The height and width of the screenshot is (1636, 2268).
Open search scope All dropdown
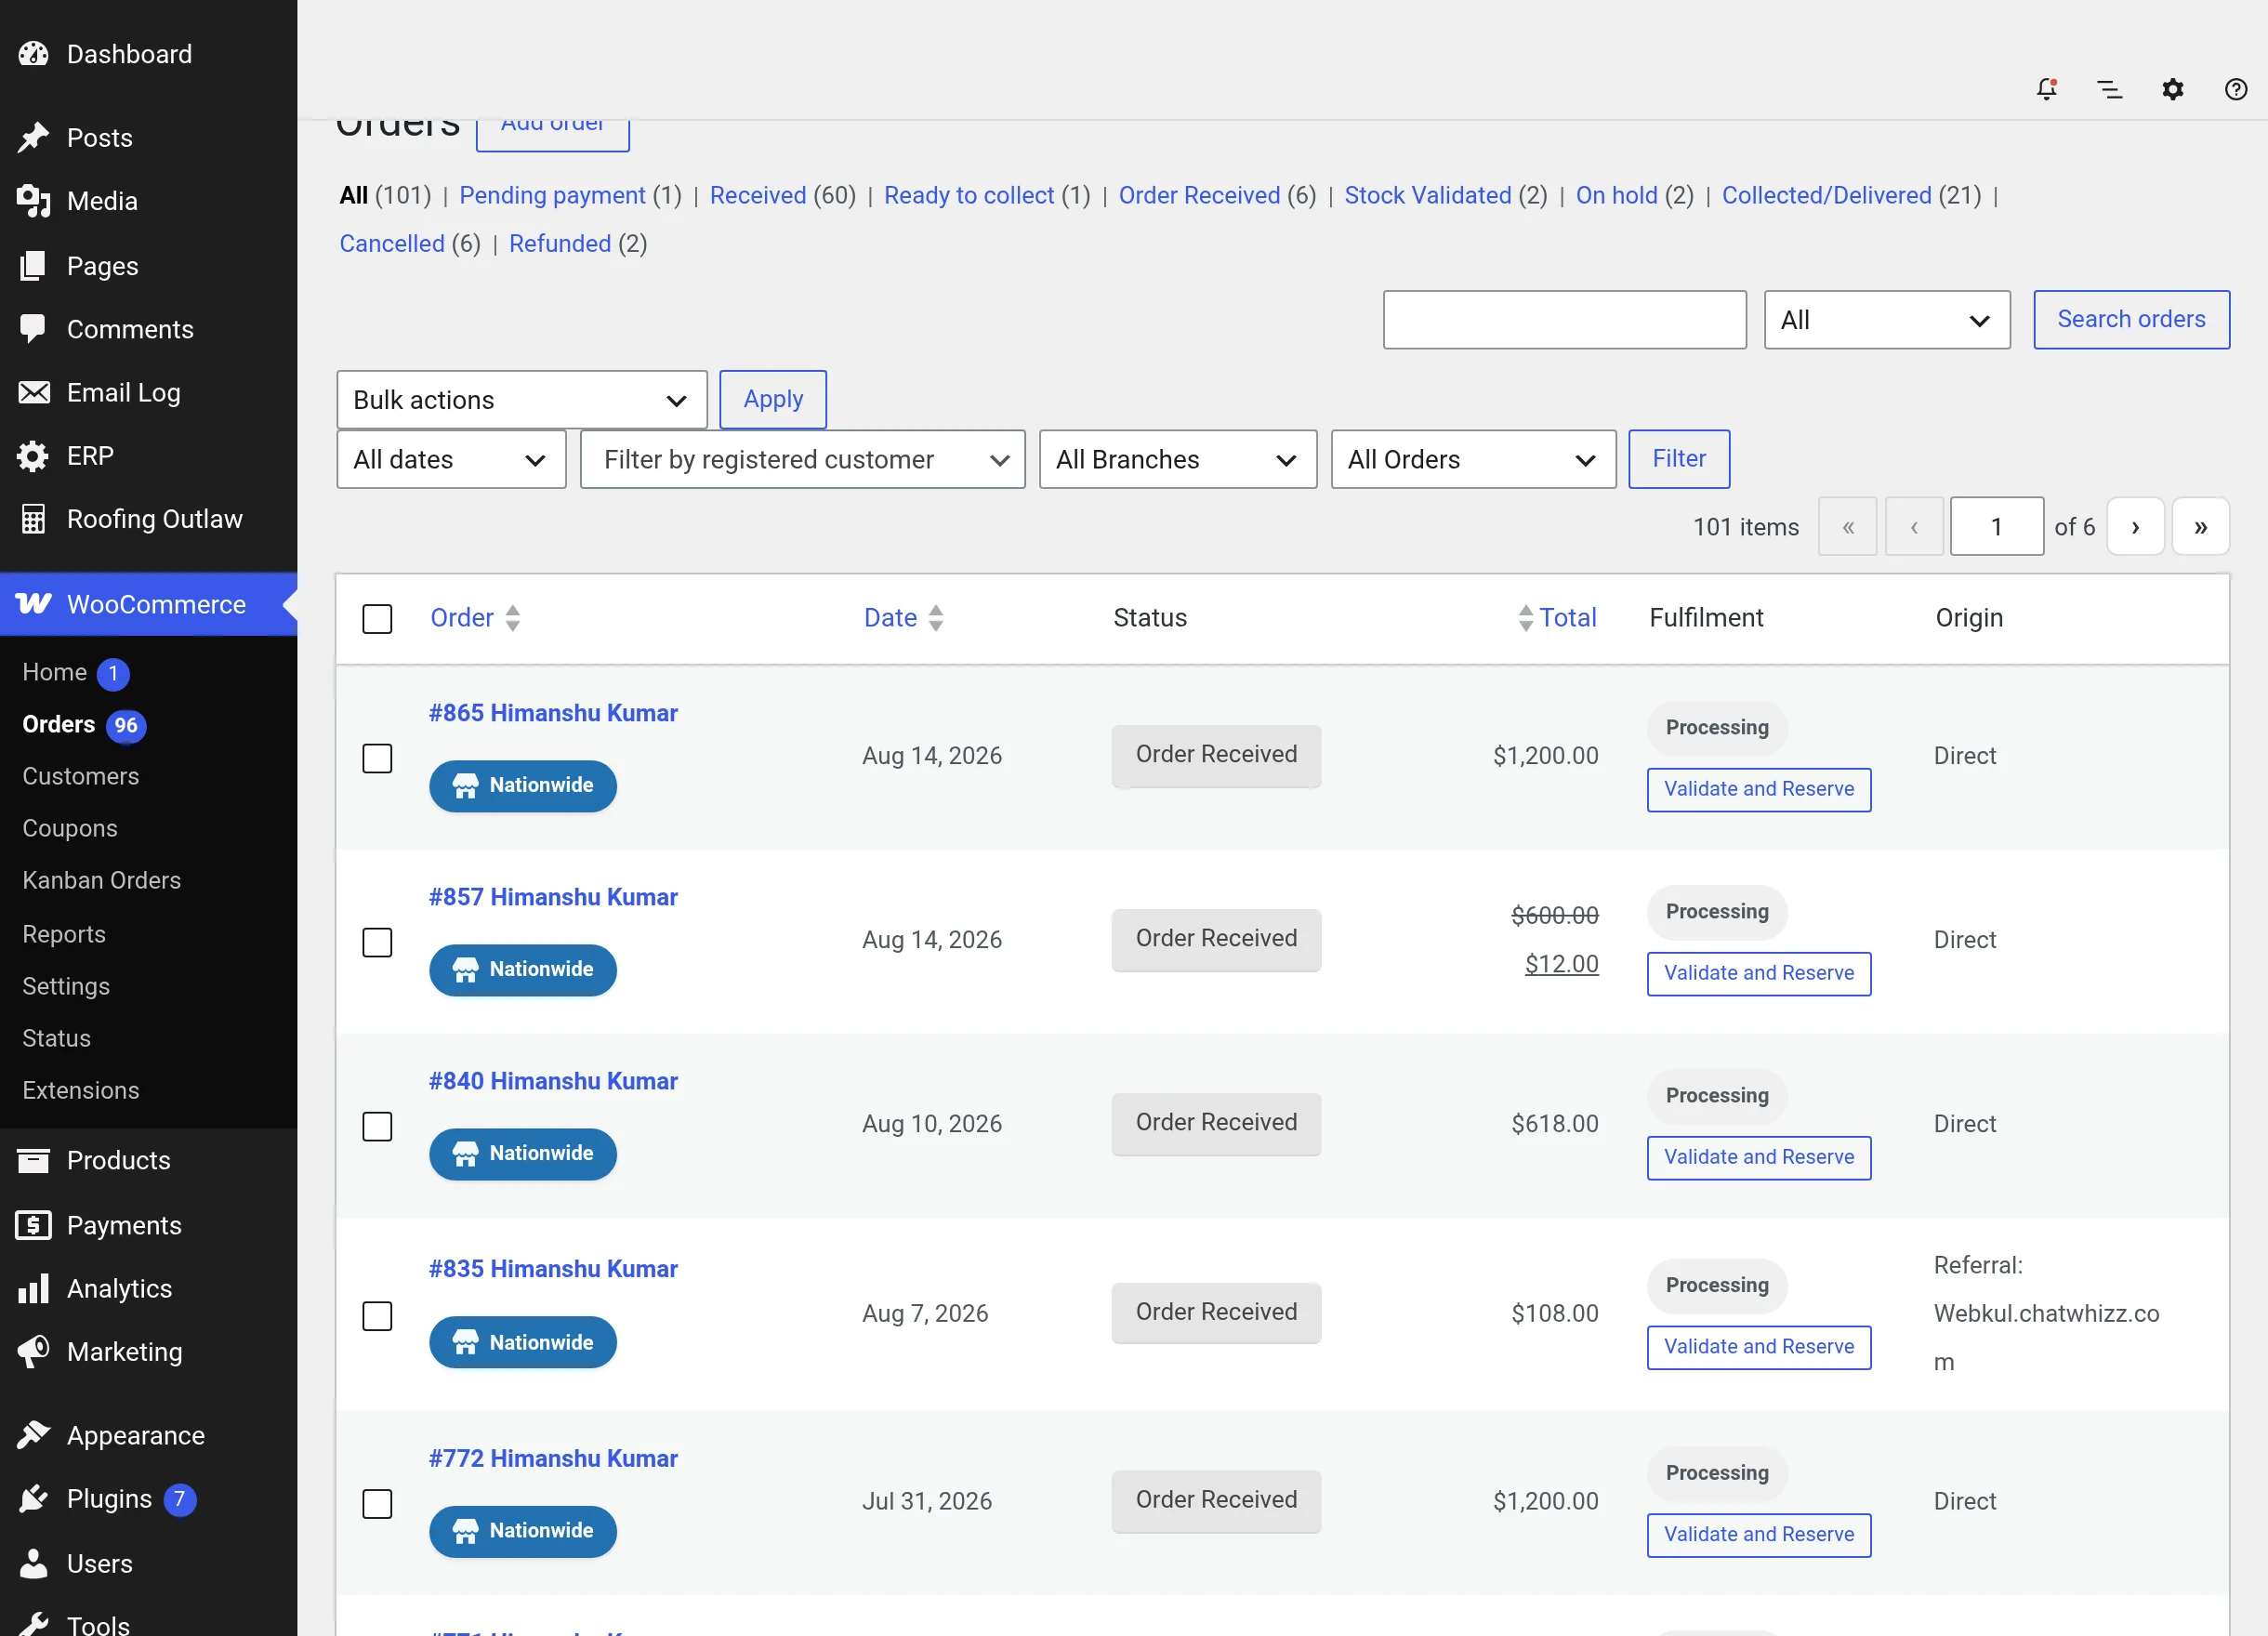[1887, 320]
